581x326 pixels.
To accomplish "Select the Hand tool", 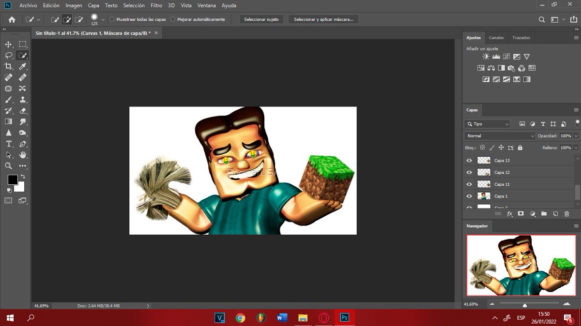I will click(22, 155).
